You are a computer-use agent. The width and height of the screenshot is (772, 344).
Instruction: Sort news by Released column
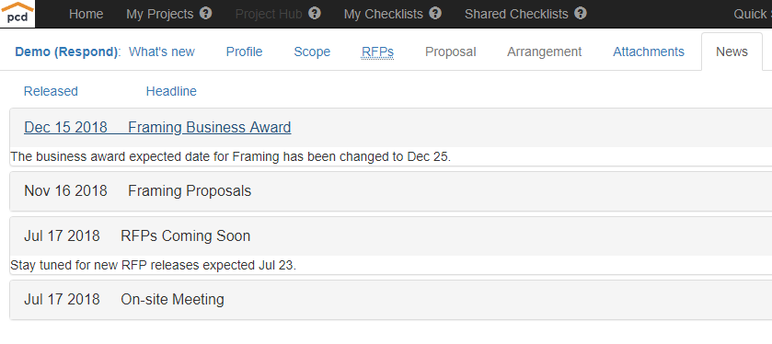51,92
